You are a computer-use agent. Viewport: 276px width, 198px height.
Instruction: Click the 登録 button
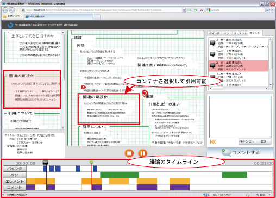click(x=263, y=141)
